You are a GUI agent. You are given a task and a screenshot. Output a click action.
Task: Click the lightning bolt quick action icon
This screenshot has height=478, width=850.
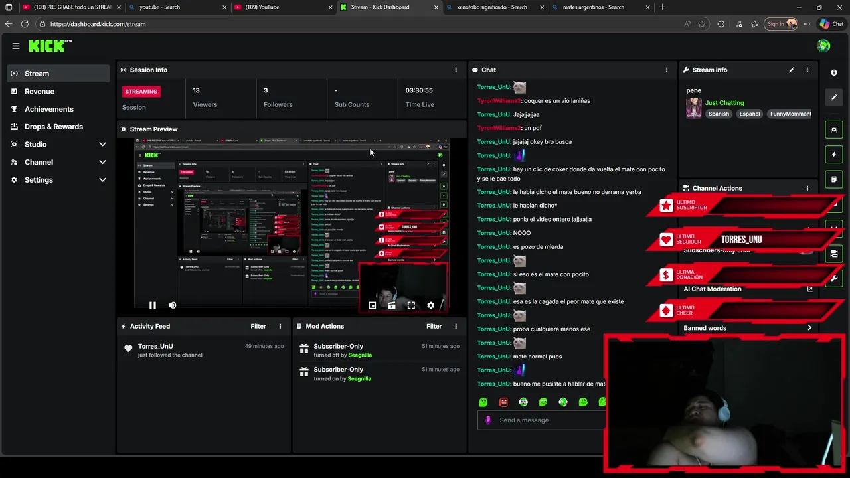(834, 155)
